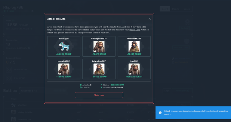Click the +58.156 SCRAP value
Image resolution: width=231 pixels, height=122 pixels.
point(134,54)
